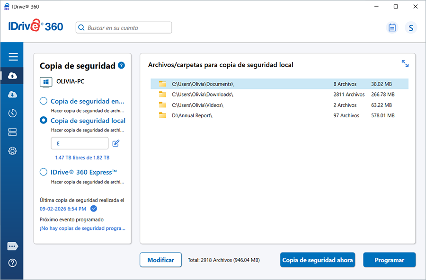Click 'Copia de seguridad ahora' button
Image resolution: width=426 pixels, height=280 pixels.
318,260
